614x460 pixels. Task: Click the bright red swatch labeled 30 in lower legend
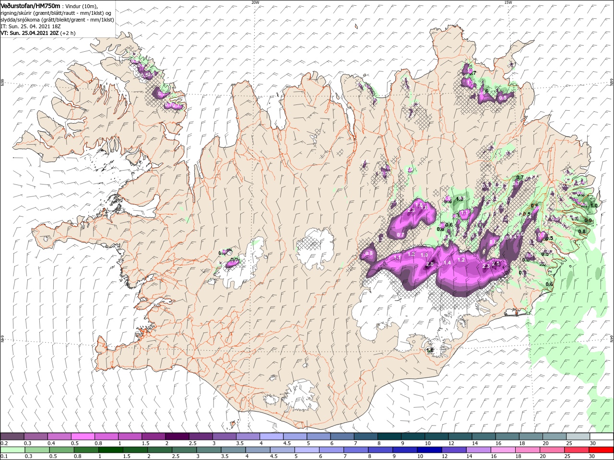pos(601,450)
